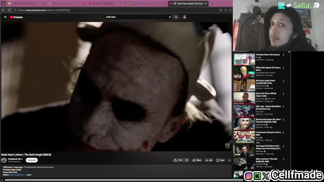The height and width of the screenshot is (182, 324).
Task: Open options menu for 'The Purge' clip
Action: 283,146
